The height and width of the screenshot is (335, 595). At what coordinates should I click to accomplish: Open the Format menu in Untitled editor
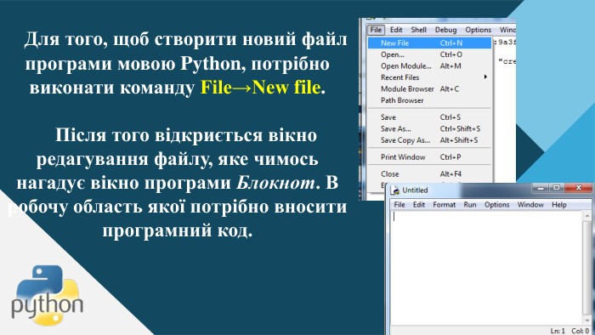click(x=444, y=205)
